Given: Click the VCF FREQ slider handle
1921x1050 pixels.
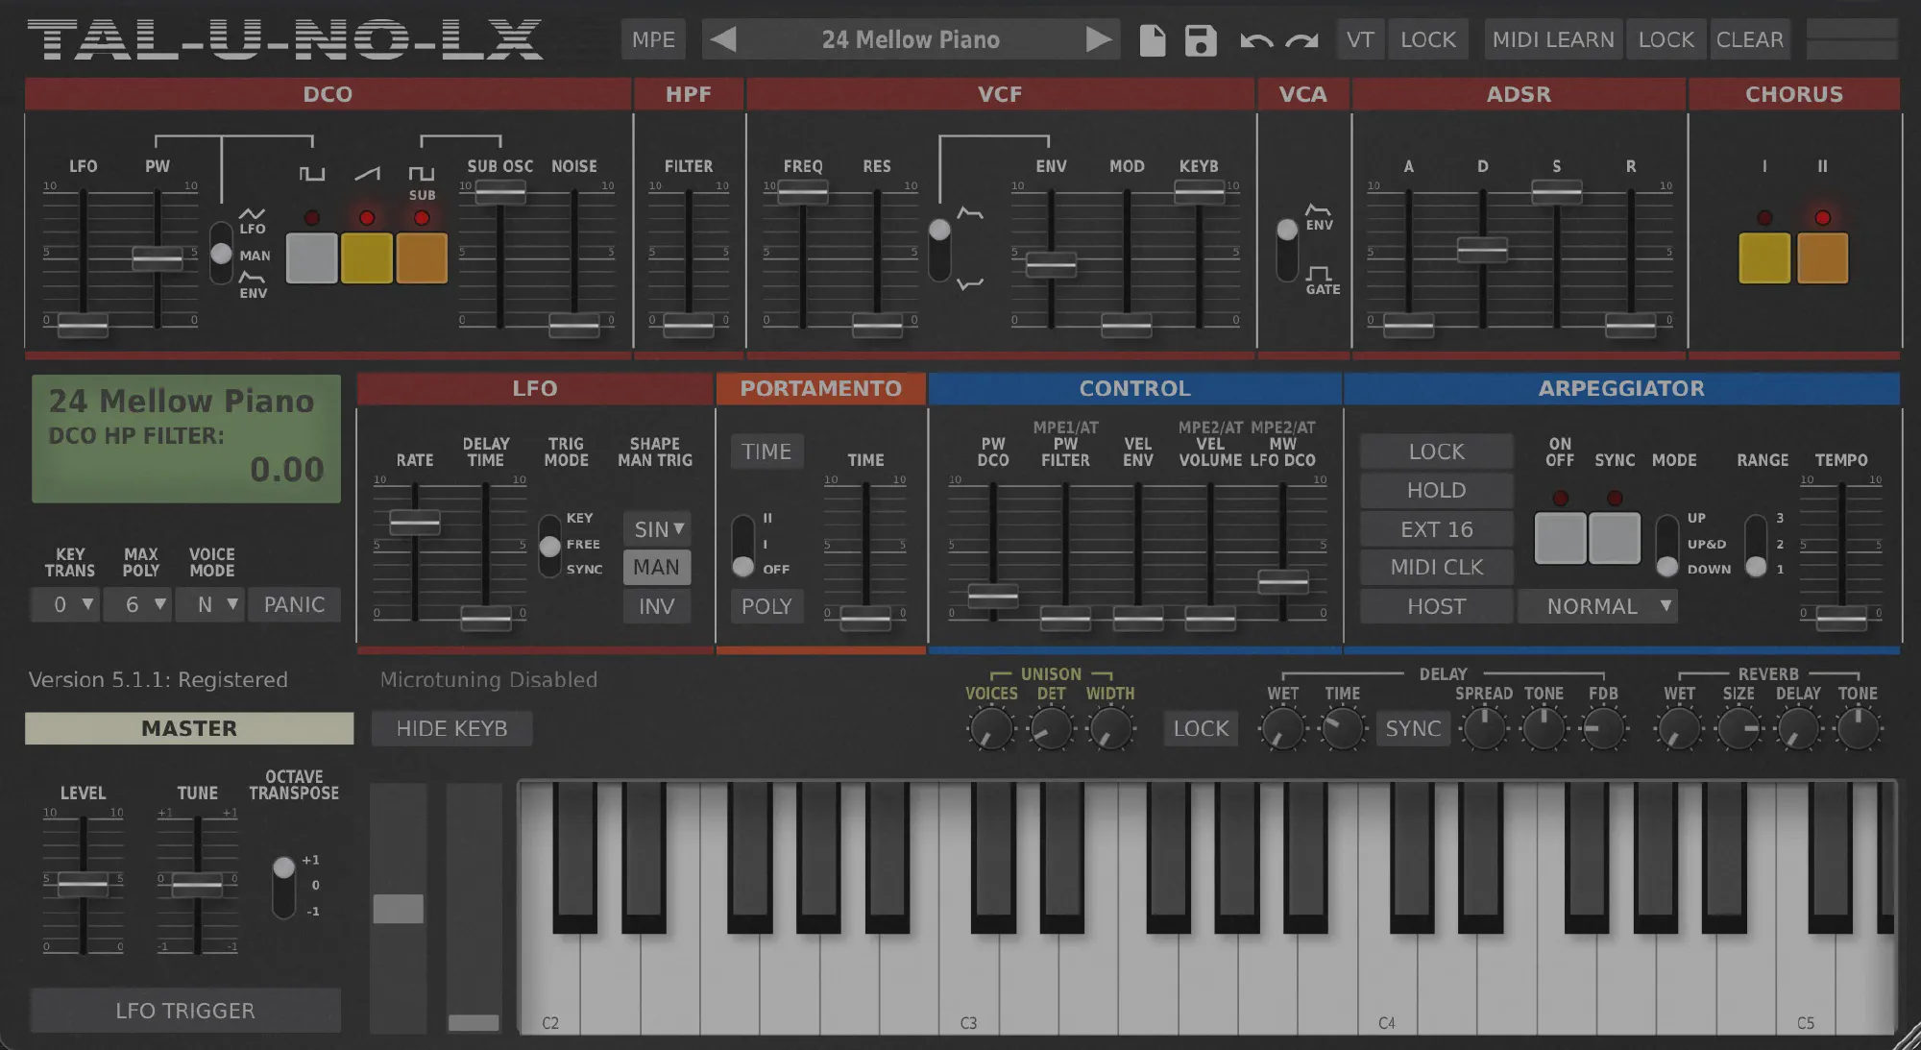Looking at the screenshot, I should [803, 192].
